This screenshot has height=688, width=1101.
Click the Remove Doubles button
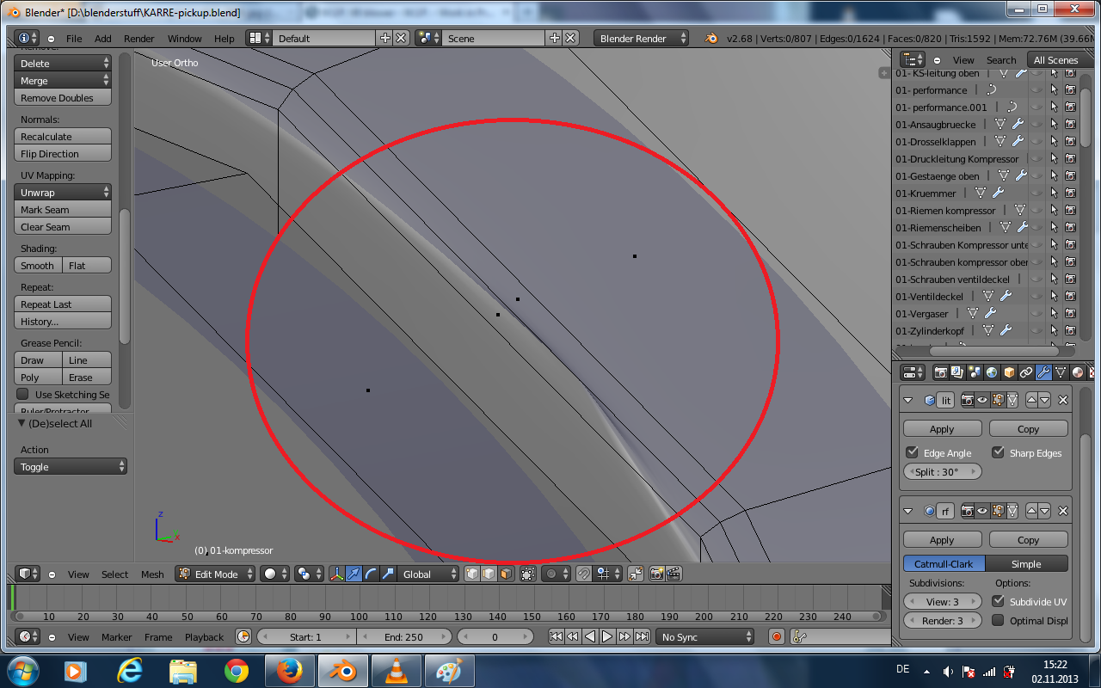[x=64, y=97]
